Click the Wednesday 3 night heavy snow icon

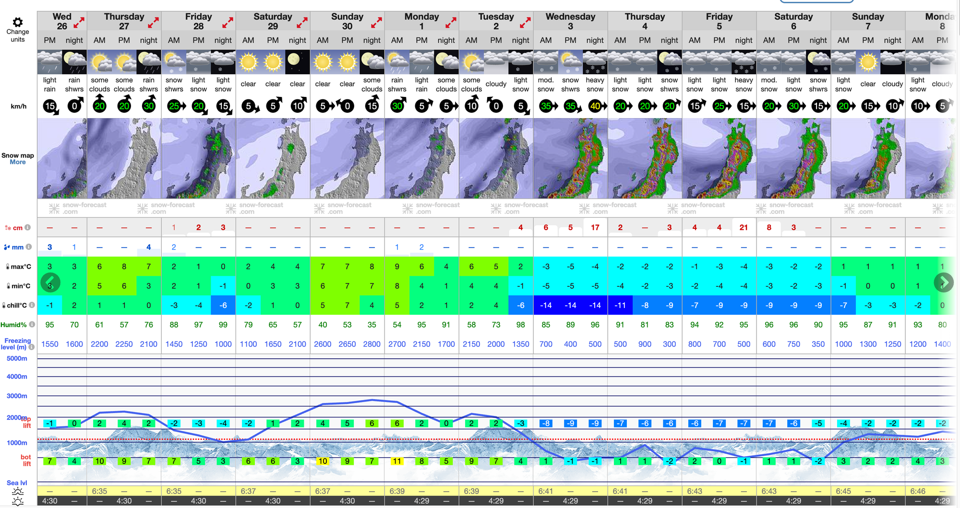tap(595, 62)
